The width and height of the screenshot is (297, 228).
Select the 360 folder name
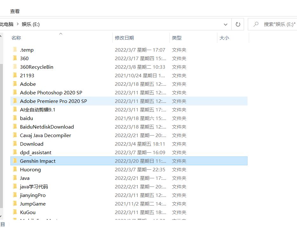(x=24, y=58)
